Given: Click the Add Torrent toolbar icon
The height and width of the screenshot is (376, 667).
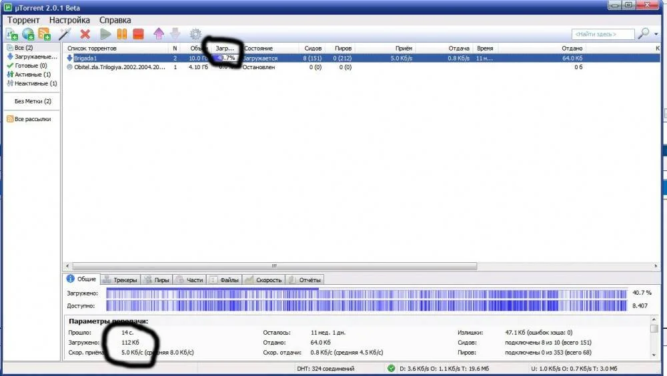Looking at the screenshot, I should coord(12,34).
